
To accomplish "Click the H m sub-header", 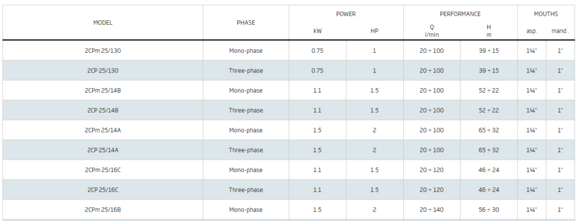I will 489,31.
